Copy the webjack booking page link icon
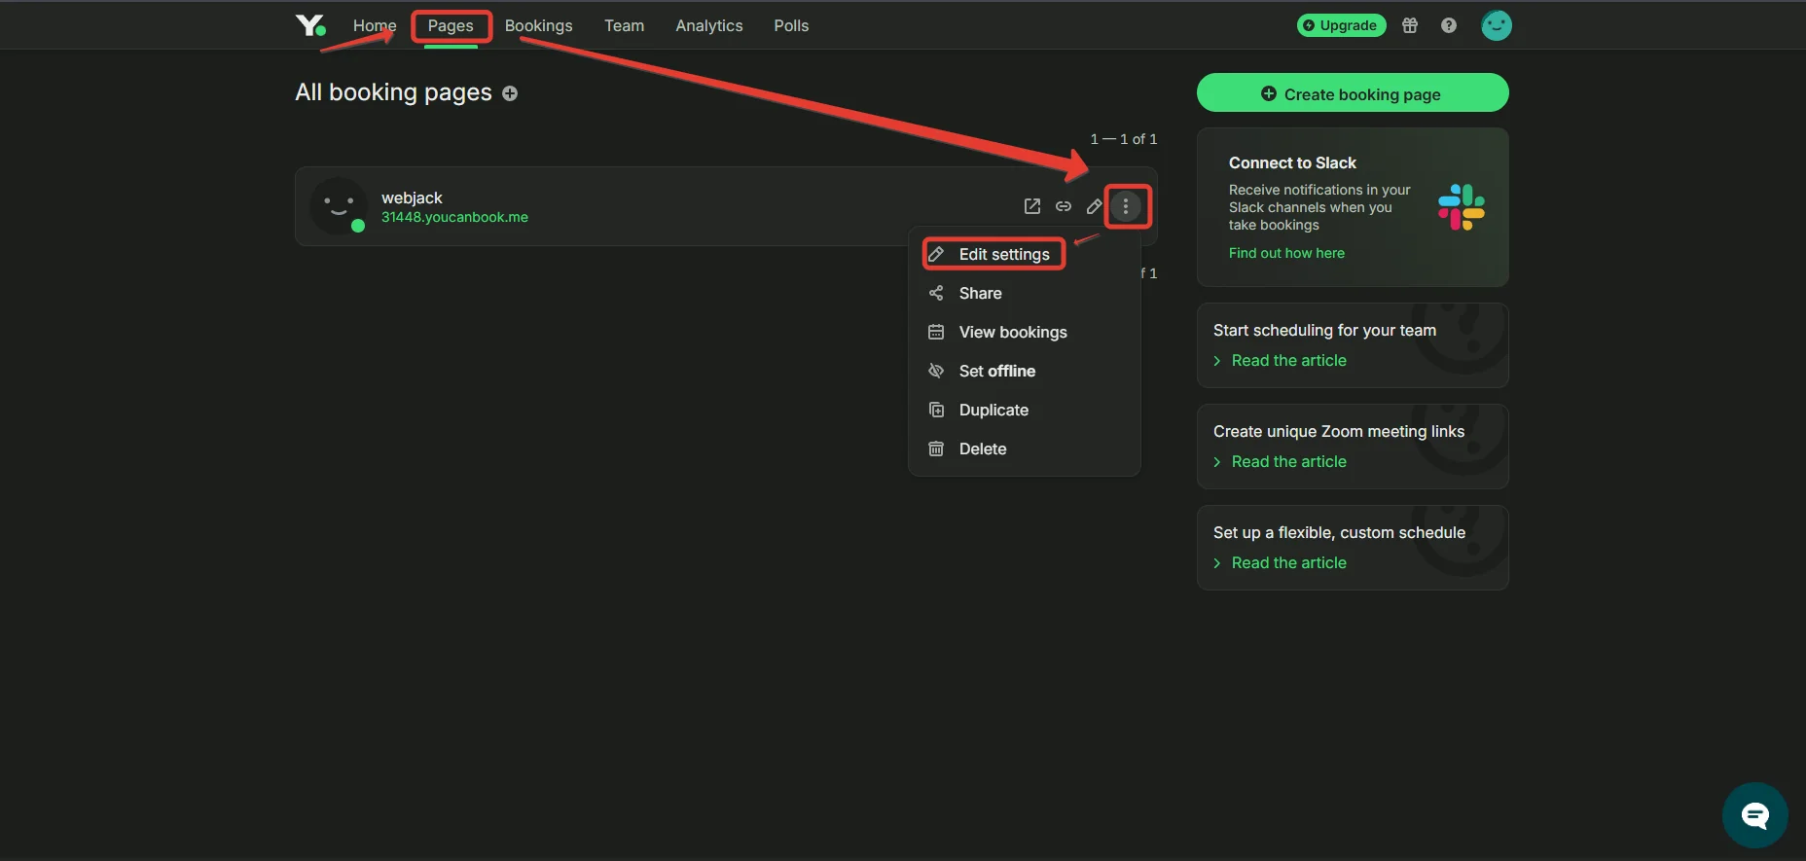 [x=1064, y=206]
